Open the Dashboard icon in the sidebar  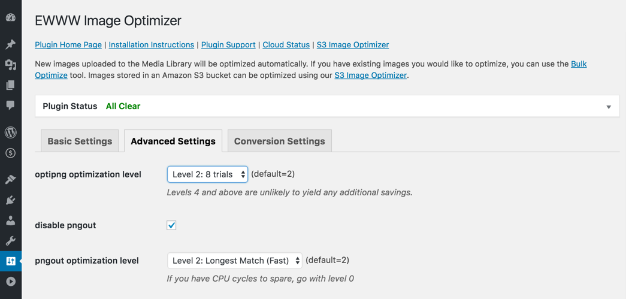(x=10, y=17)
